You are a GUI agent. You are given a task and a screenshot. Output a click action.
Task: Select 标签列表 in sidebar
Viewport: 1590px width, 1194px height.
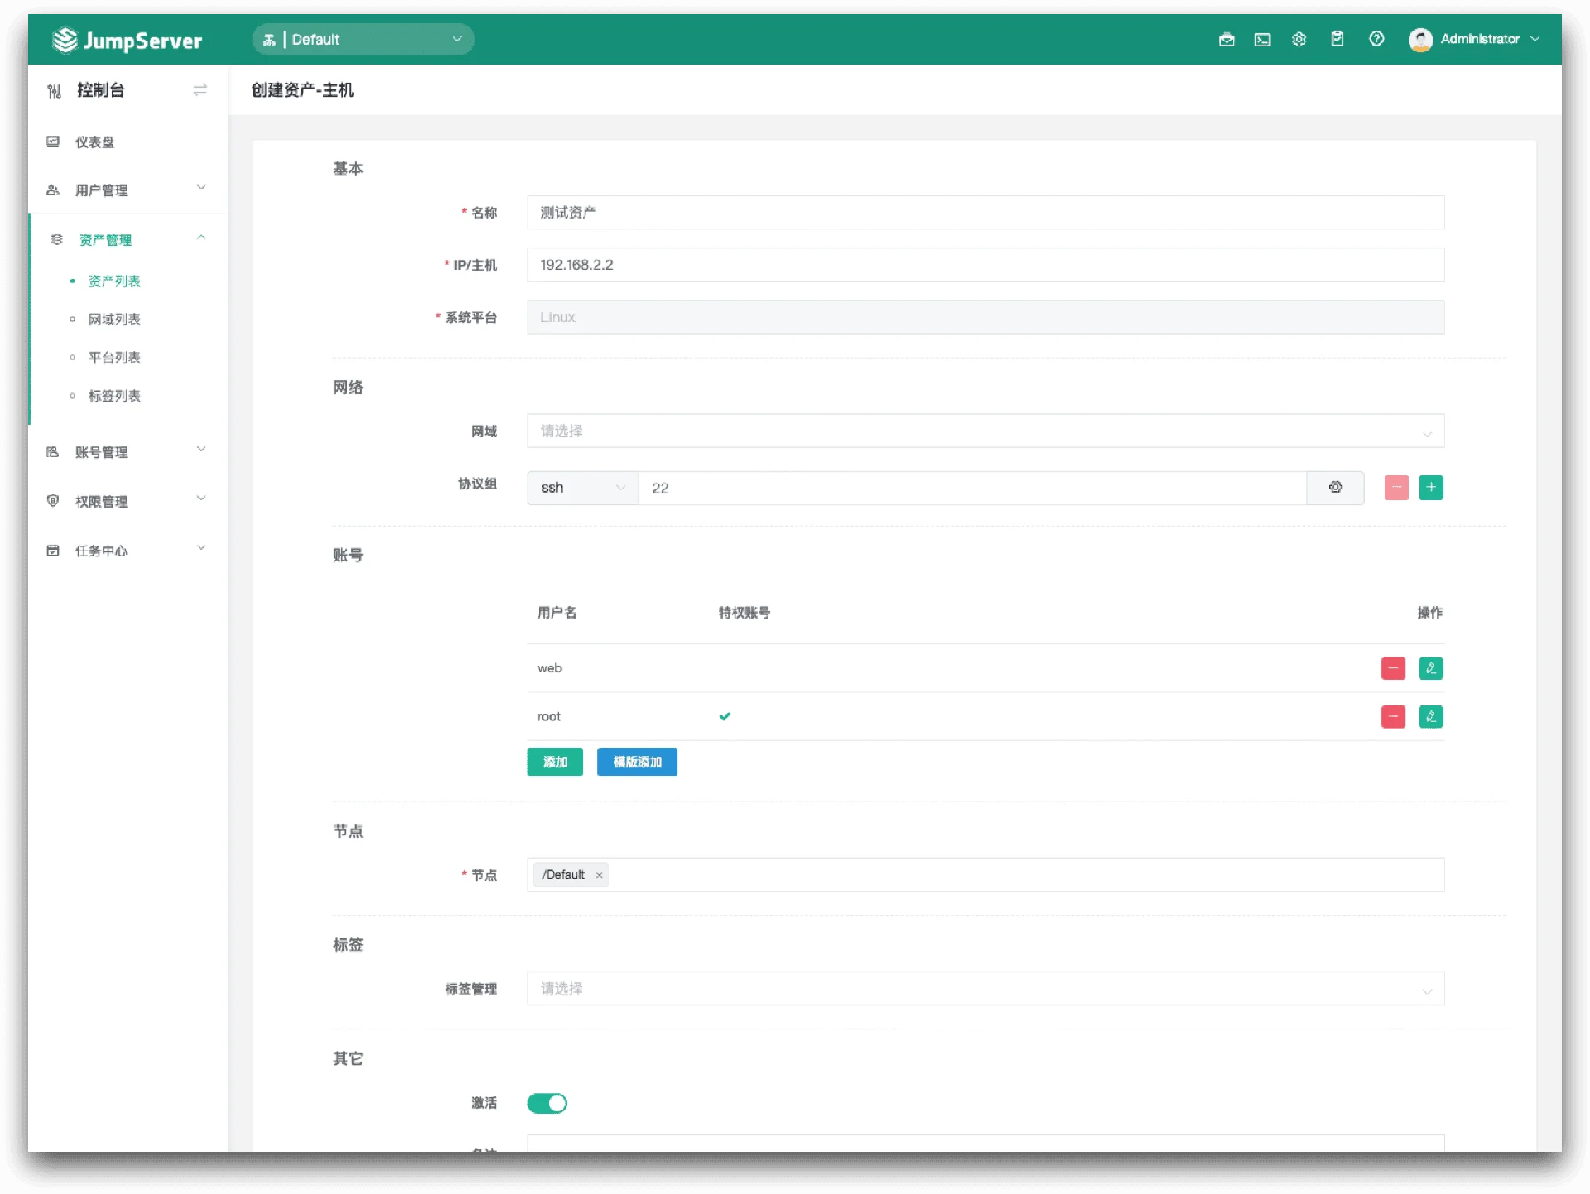(x=114, y=396)
